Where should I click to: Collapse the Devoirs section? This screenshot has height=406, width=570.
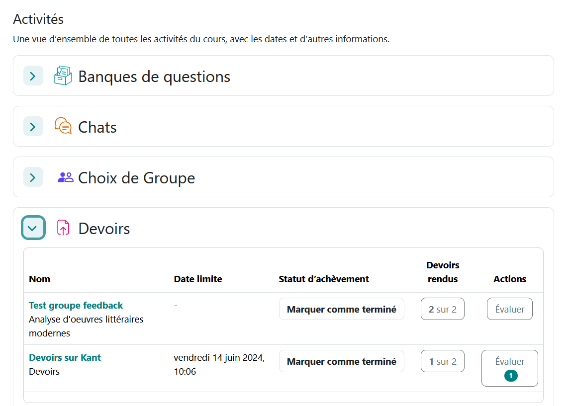[x=33, y=228]
